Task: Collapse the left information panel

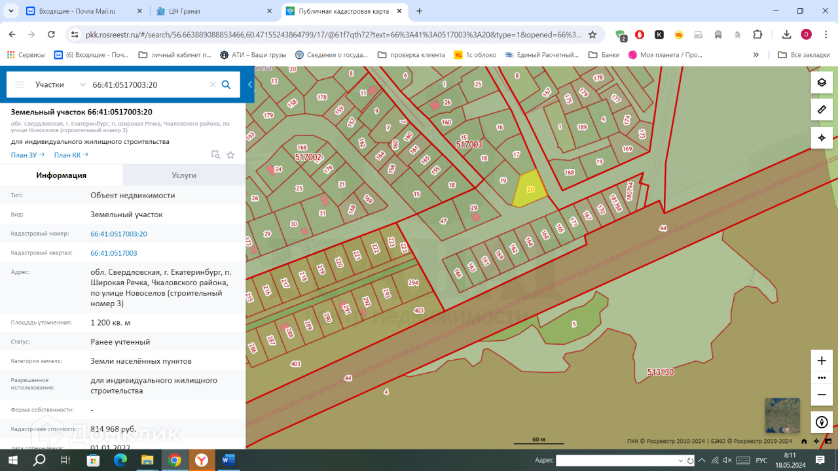Action: click(x=250, y=84)
